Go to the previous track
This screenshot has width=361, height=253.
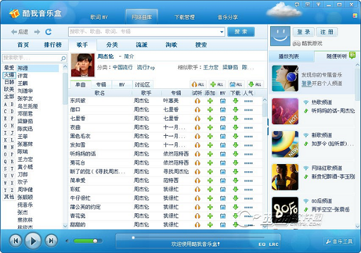point(16,241)
